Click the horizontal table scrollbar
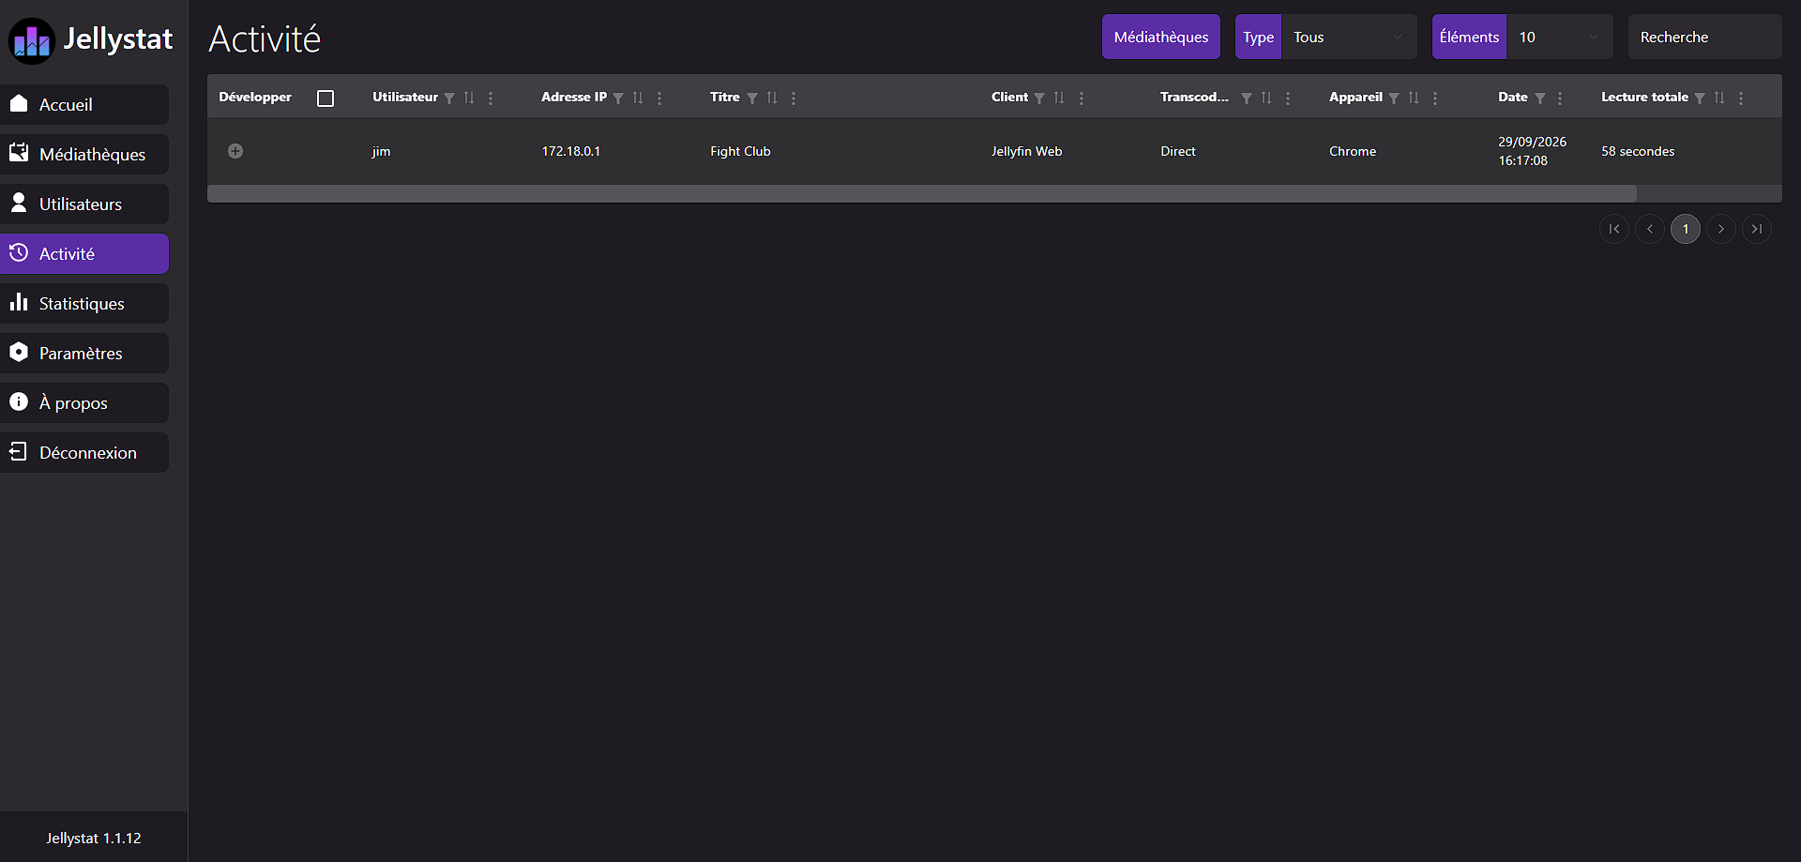Viewport: 1801px width, 862px height. (922, 193)
